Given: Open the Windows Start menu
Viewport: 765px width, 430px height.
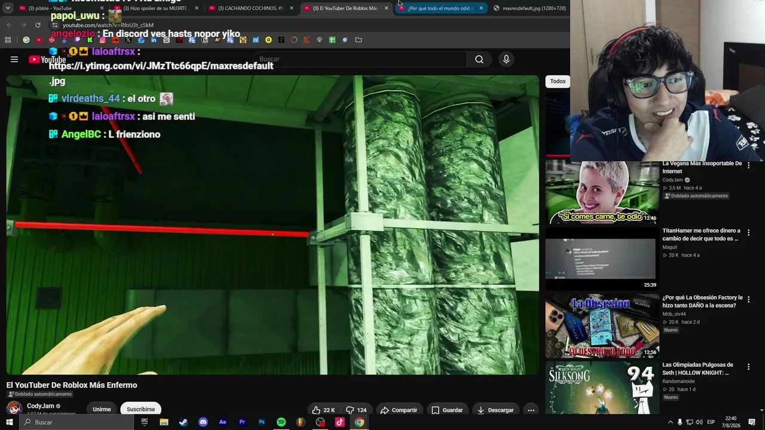Looking at the screenshot, I should [x=9, y=422].
